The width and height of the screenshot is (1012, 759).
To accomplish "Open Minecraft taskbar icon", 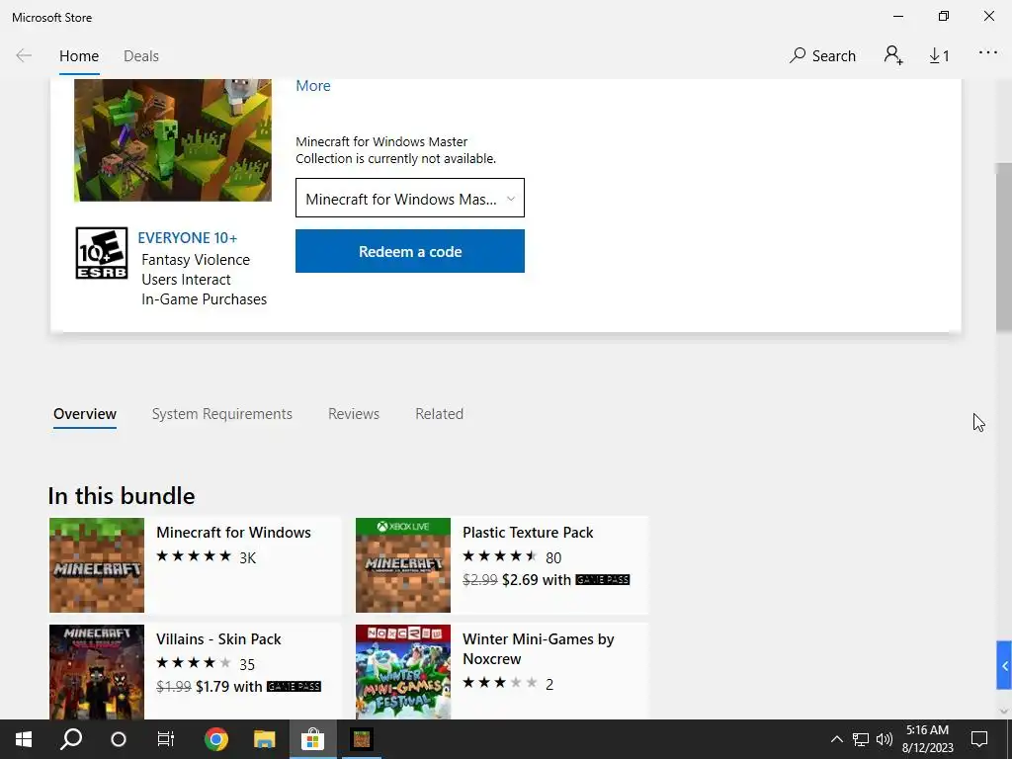I will (x=362, y=739).
